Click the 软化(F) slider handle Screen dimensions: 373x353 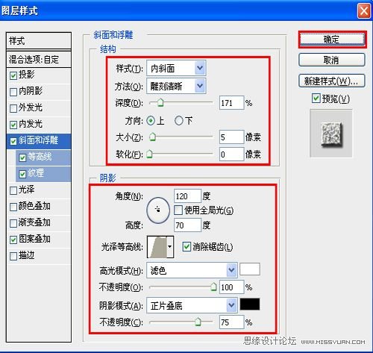click(149, 154)
